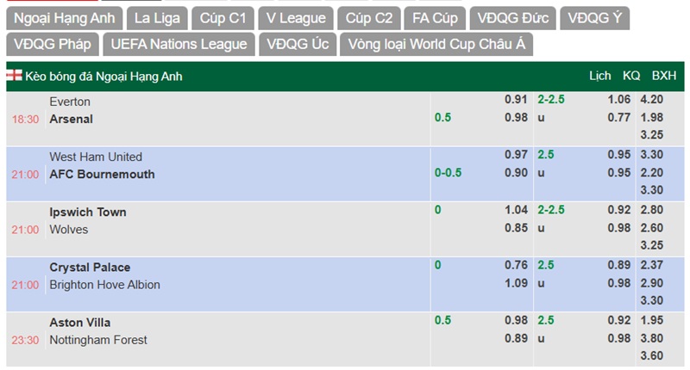Open the La Liga tab

[157, 18]
